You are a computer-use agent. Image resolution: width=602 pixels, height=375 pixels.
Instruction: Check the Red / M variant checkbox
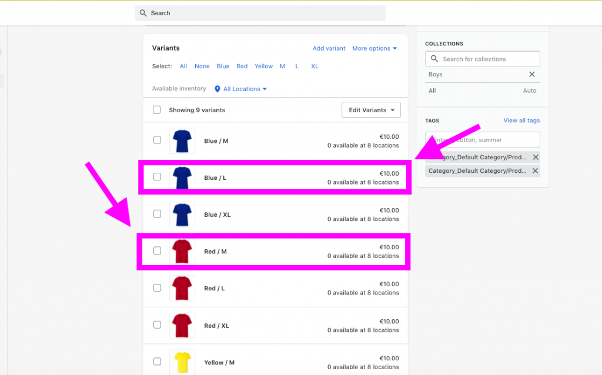[157, 251]
